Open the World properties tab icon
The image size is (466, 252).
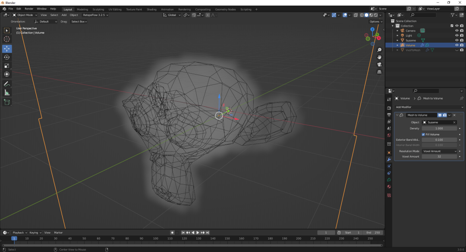tap(389, 135)
